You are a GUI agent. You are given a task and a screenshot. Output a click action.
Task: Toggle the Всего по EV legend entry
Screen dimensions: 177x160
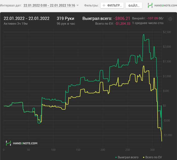[152, 157]
